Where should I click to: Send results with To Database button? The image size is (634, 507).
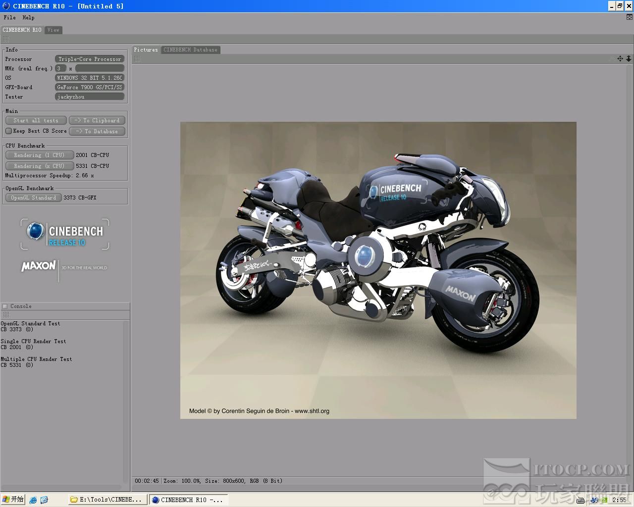tap(97, 131)
